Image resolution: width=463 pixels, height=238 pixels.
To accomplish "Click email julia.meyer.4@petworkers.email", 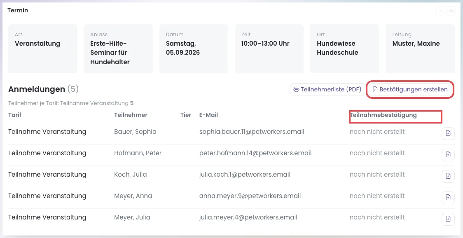I will click(x=248, y=217).
